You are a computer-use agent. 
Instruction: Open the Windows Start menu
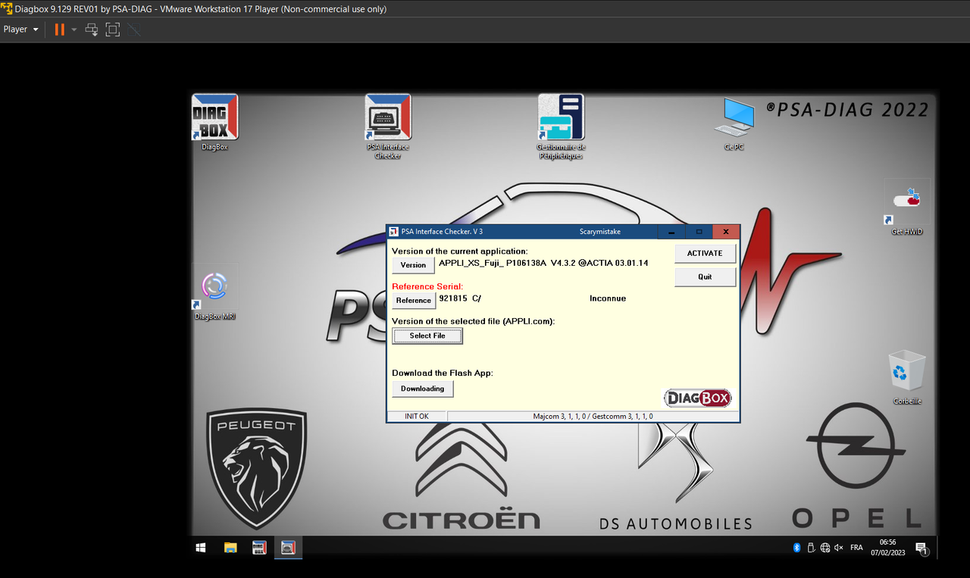pyautogui.click(x=202, y=547)
